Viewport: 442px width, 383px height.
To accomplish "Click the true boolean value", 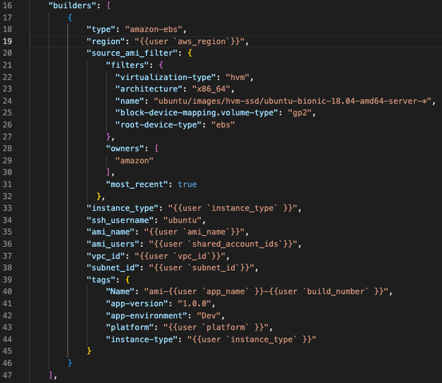I will tap(187, 184).
